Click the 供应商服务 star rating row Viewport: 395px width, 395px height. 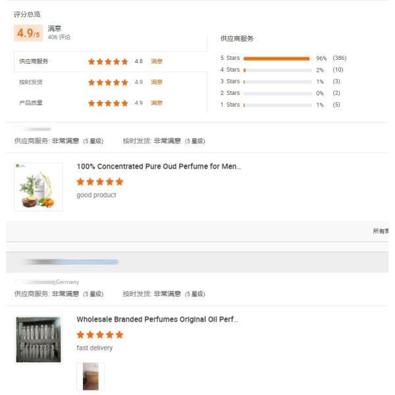click(111, 61)
